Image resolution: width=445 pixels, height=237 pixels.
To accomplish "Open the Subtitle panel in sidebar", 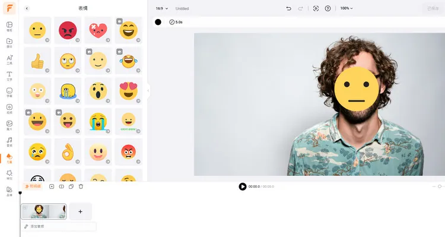I will click(9, 92).
